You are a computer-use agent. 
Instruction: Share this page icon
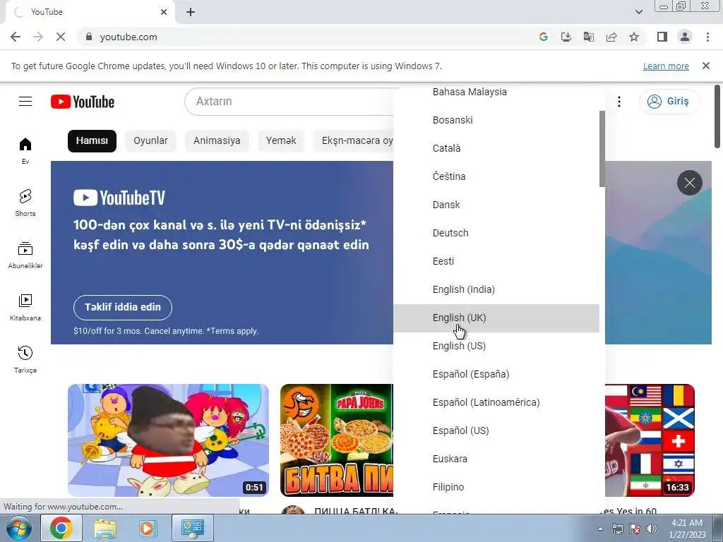click(x=611, y=37)
